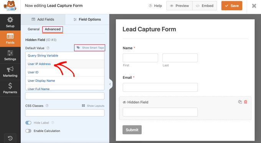The height and width of the screenshot is (143, 261).
Task: Switch to the Add Fields tab
Action: tap(43, 19)
